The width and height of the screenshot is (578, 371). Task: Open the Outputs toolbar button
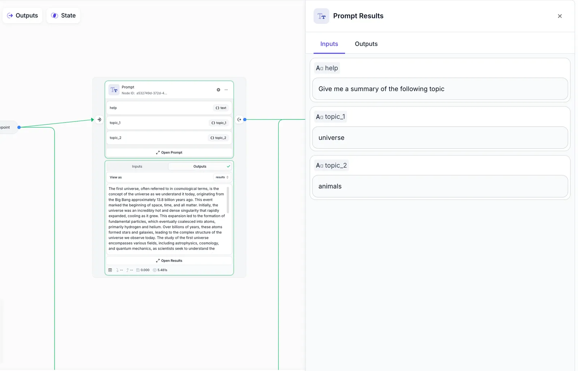pyautogui.click(x=22, y=16)
